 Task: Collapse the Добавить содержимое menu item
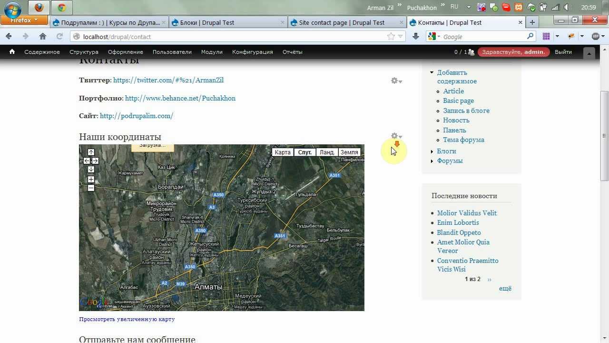[x=432, y=73]
